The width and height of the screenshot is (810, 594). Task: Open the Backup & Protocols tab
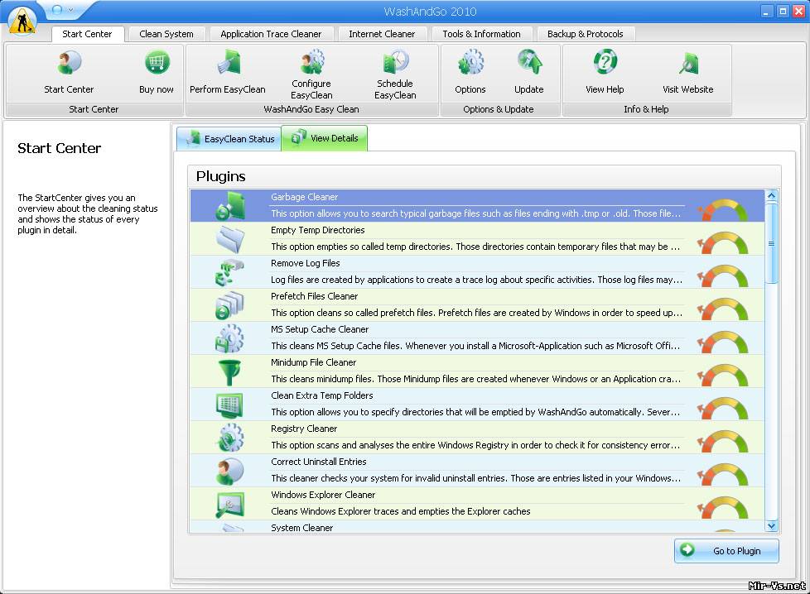tap(586, 34)
